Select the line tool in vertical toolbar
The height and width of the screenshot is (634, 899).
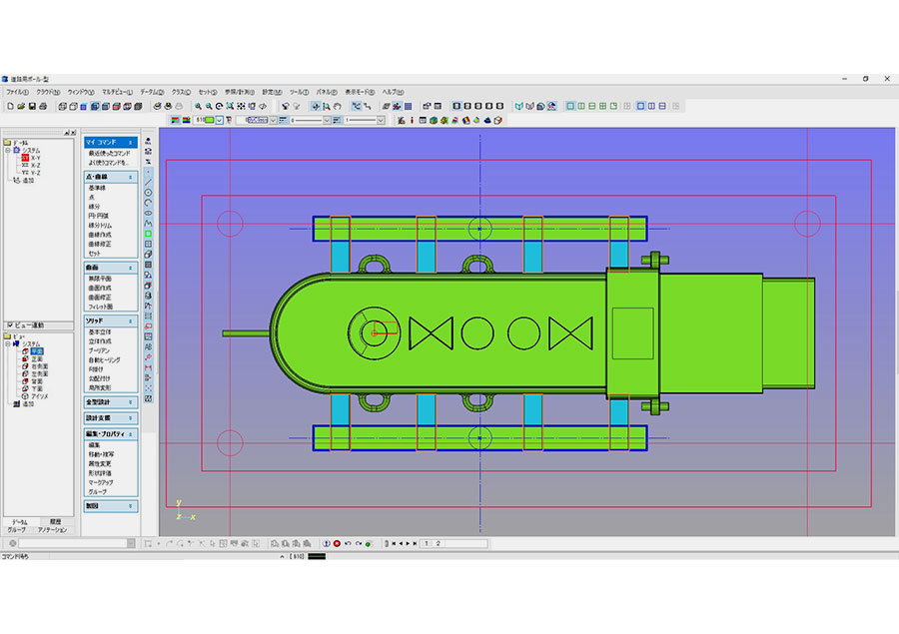149,181
